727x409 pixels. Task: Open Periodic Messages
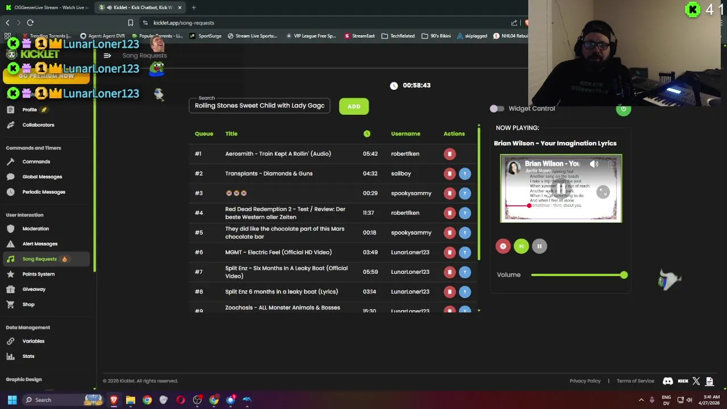point(44,192)
